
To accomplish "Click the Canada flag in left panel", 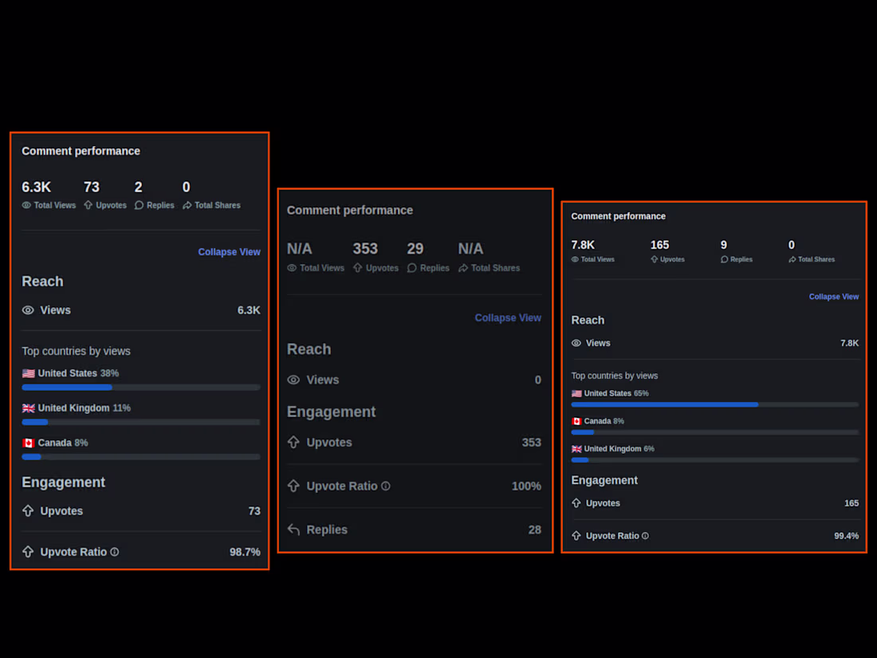I will [29, 443].
